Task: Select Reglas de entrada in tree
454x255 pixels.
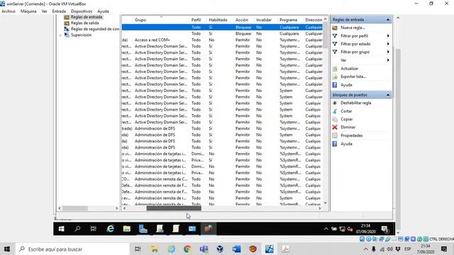Action: point(87,17)
